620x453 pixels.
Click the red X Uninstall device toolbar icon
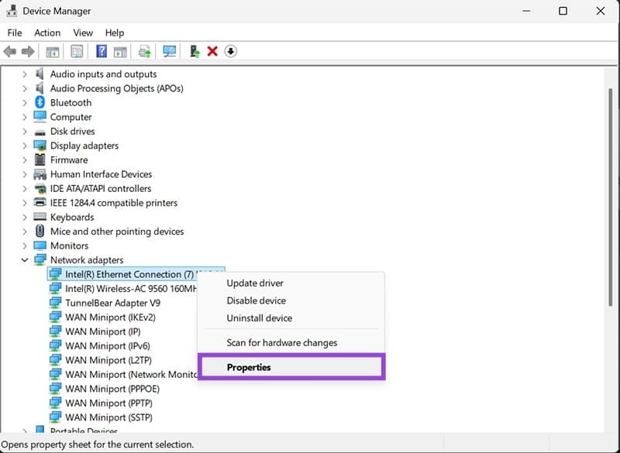coord(212,51)
